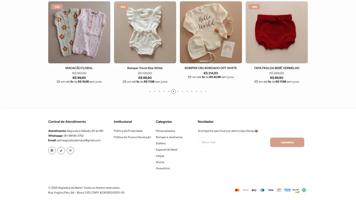Click the American Express payment icon

pos(287,190)
